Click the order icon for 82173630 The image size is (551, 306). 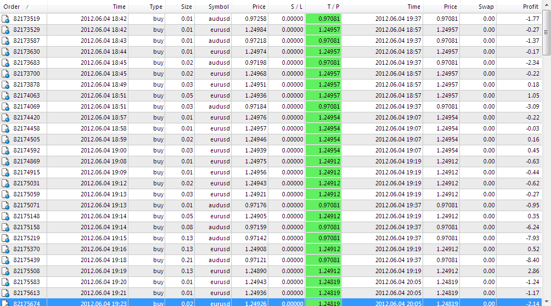pyautogui.click(x=5, y=52)
